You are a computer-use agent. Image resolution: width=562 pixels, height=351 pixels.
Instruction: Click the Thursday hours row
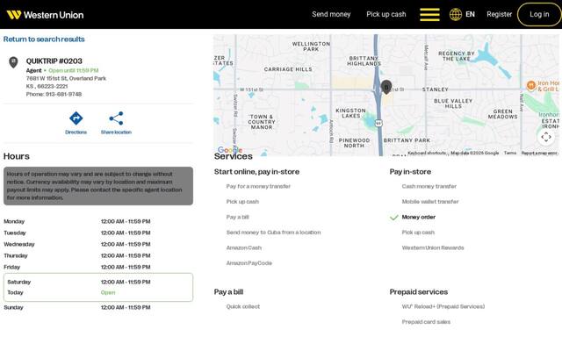pos(98,255)
